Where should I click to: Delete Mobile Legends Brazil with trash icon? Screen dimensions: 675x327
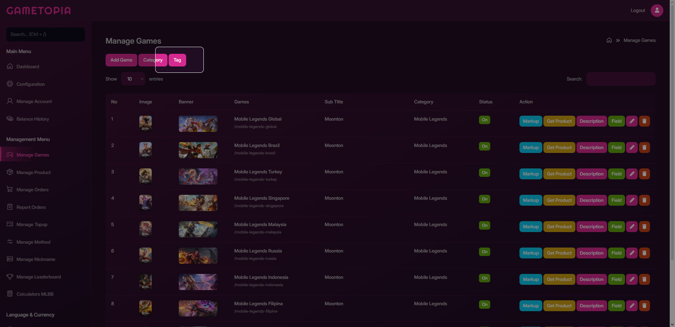(x=644, y=147)
